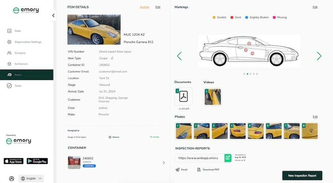This screenshot has height=183, width=333.
Task: Open the English language dropdown
Action: point(31,179)
